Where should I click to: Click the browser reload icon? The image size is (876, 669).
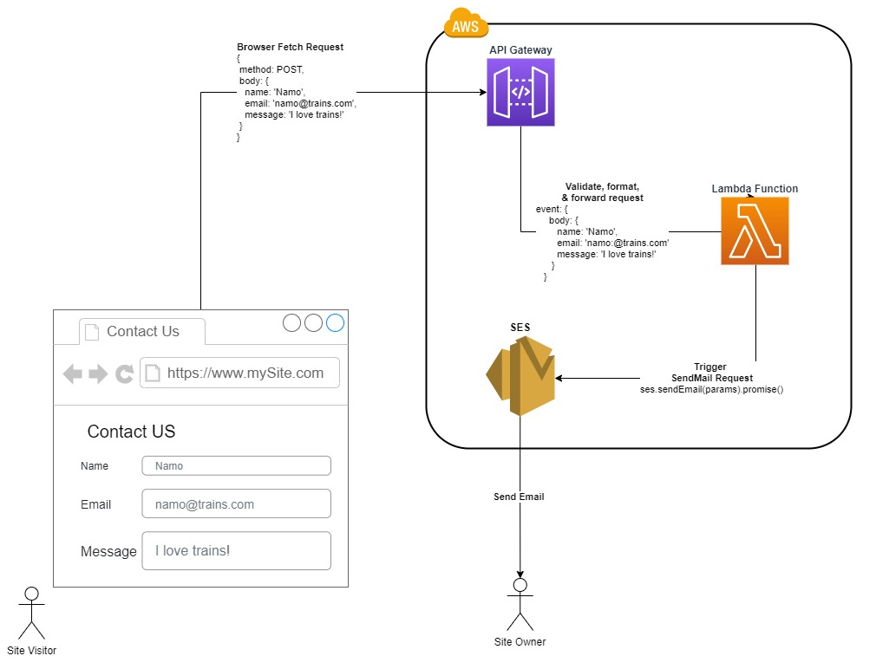(x=124, y=373)
